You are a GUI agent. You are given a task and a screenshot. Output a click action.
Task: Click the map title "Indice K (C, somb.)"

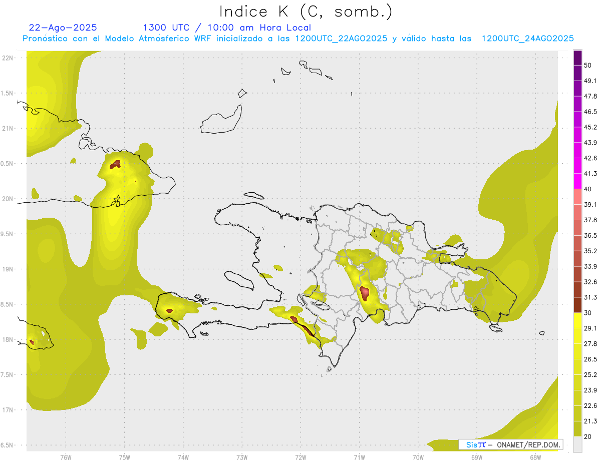306,12
